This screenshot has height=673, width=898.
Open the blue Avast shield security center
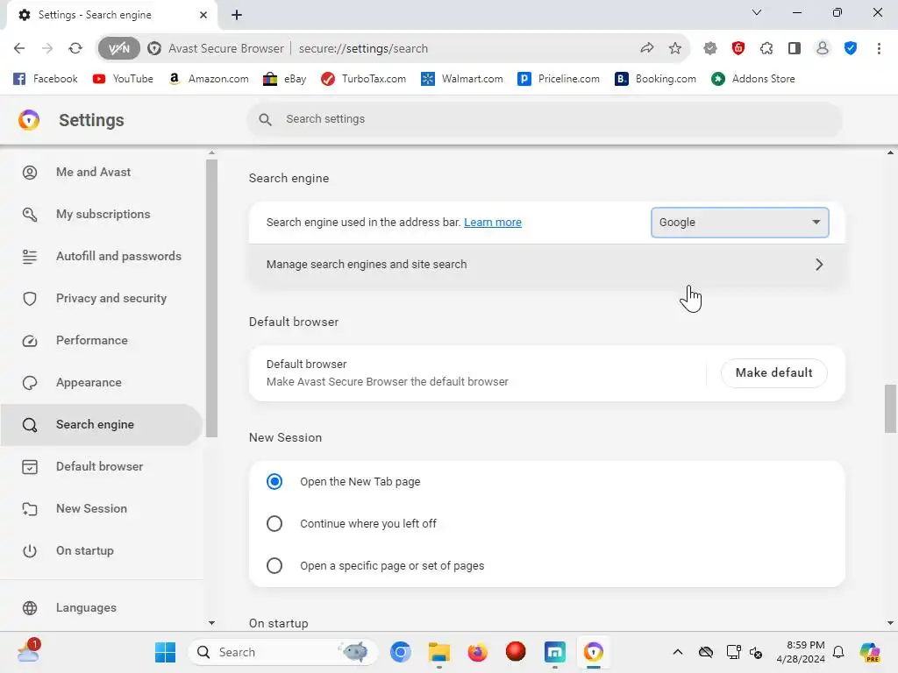851,49
